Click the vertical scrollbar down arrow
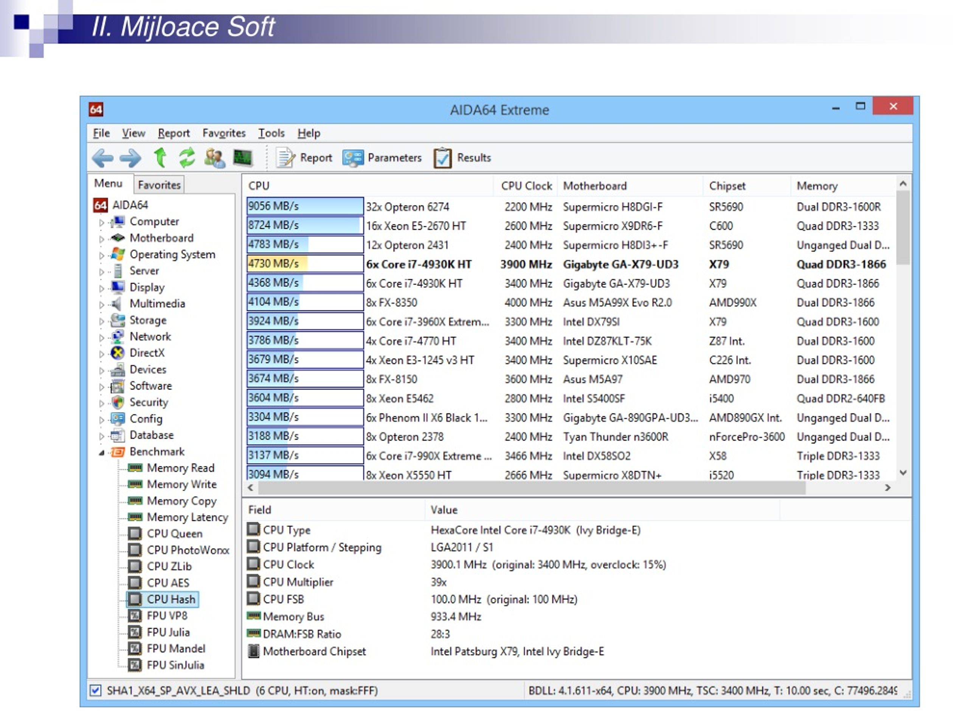The width and height of the screenshot is (968, 726). 903,473
